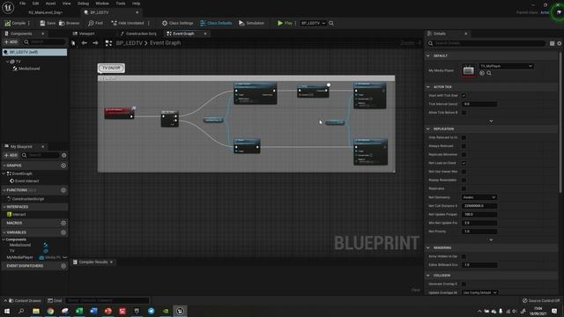Open the Debug menu
The height and width of the screenshot is (317, 564).
pos(83,4)
